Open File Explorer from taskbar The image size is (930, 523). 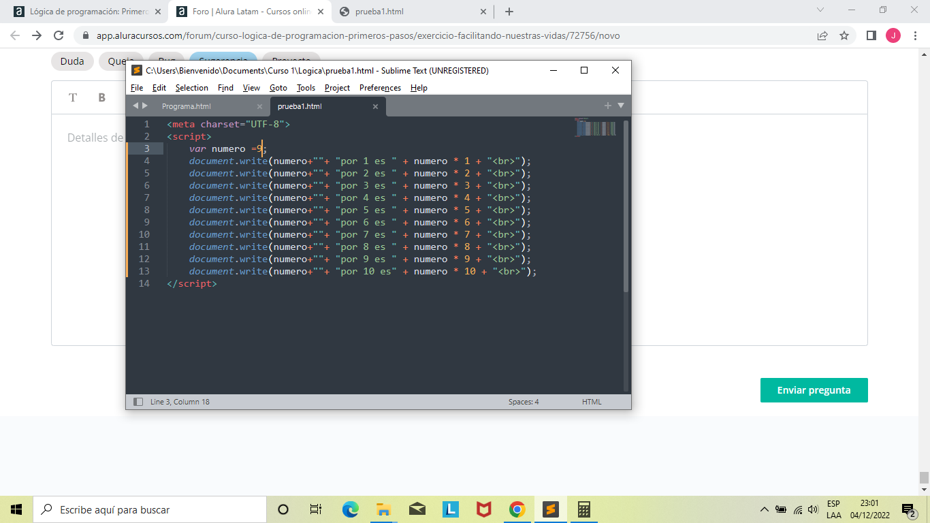383,509
